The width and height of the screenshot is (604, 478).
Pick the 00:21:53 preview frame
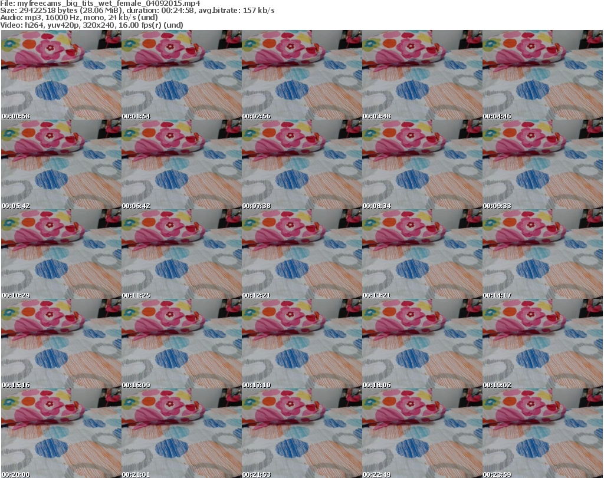click(301, 433)
